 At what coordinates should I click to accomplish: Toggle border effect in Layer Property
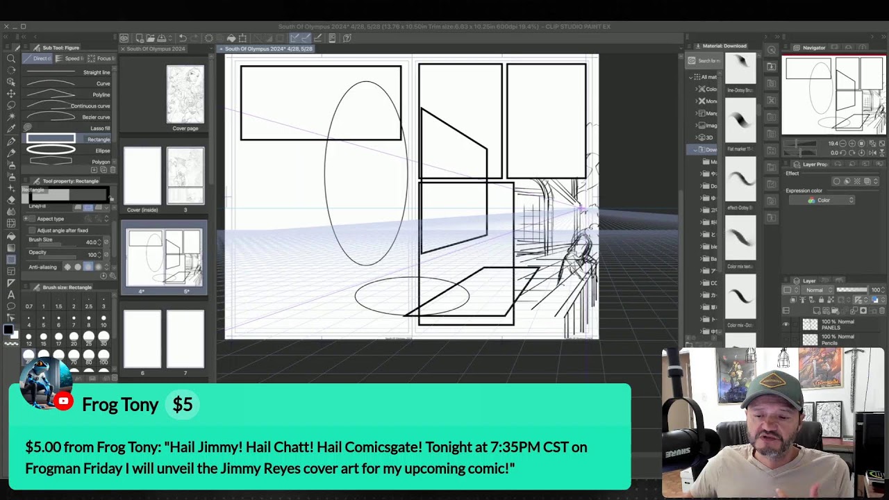pos(837,181)
